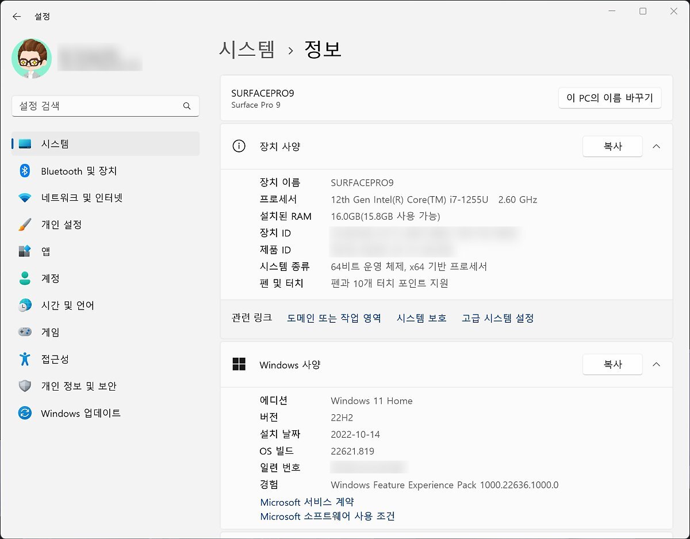
Task: Click the 설정 검색 search field
Action: tap(105, 106)
